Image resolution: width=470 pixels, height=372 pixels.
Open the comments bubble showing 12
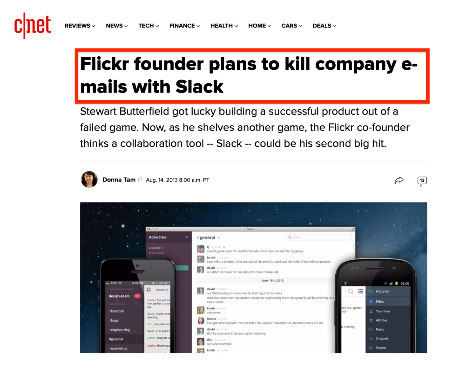422,181
